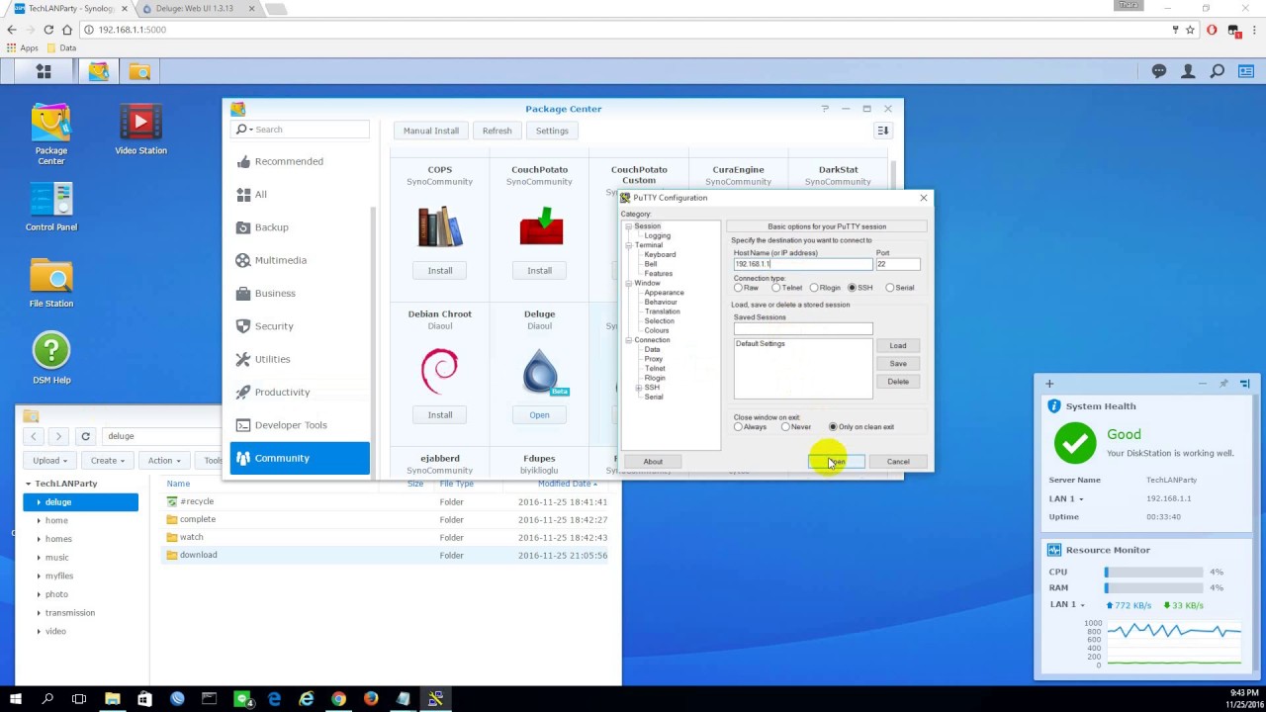The height and width of the screenshot is (712, 1266).
Task: Open Windows Start menu
Action: coord(16,699)
